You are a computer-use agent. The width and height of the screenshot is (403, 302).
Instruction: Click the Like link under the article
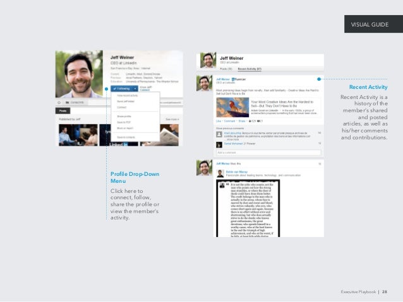click(x=219, y=121)
